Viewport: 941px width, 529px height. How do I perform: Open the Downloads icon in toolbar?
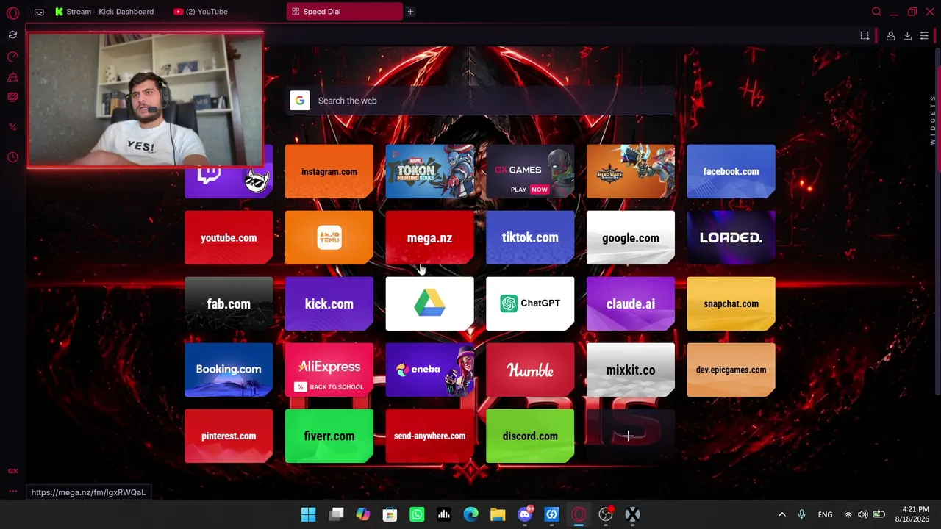tap(907, 35)
